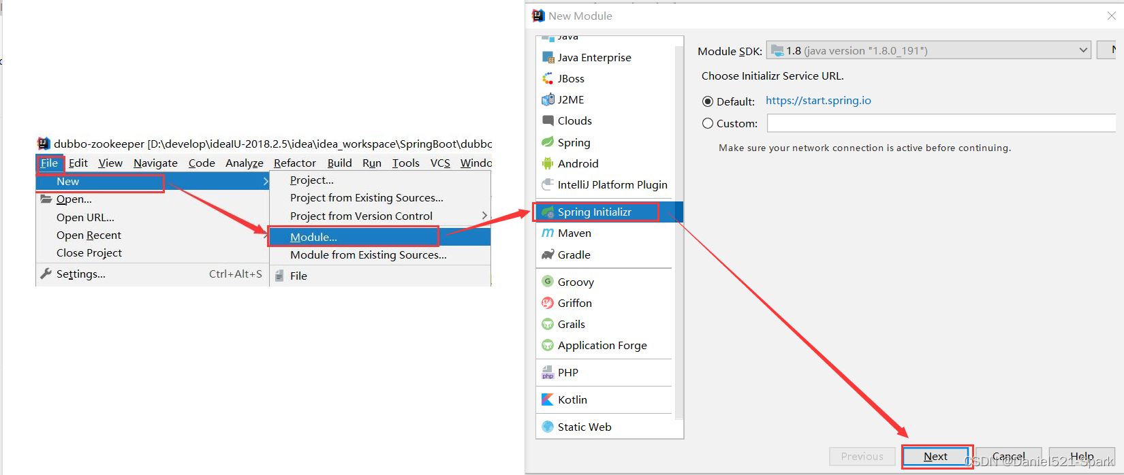Select Close Project in File menu
The width and height of the screenshot is (1124, 475).
tap(153, 252)
